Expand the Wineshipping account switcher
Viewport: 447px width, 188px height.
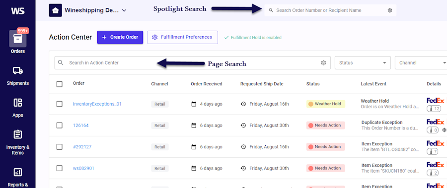pyautogui.click(x=124, y=10)
